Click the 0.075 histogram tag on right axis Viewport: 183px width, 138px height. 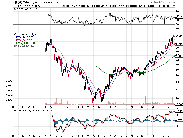click(179, 120)
